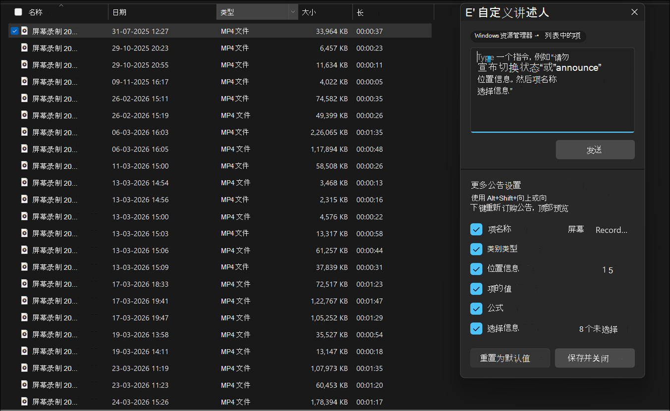Image resolution: width=670 pixels, height=411 pixels.
Task: Click the file icon in the 24-03-2026 15:26 row
Action: pyautogui.click(x=24, y=402)
